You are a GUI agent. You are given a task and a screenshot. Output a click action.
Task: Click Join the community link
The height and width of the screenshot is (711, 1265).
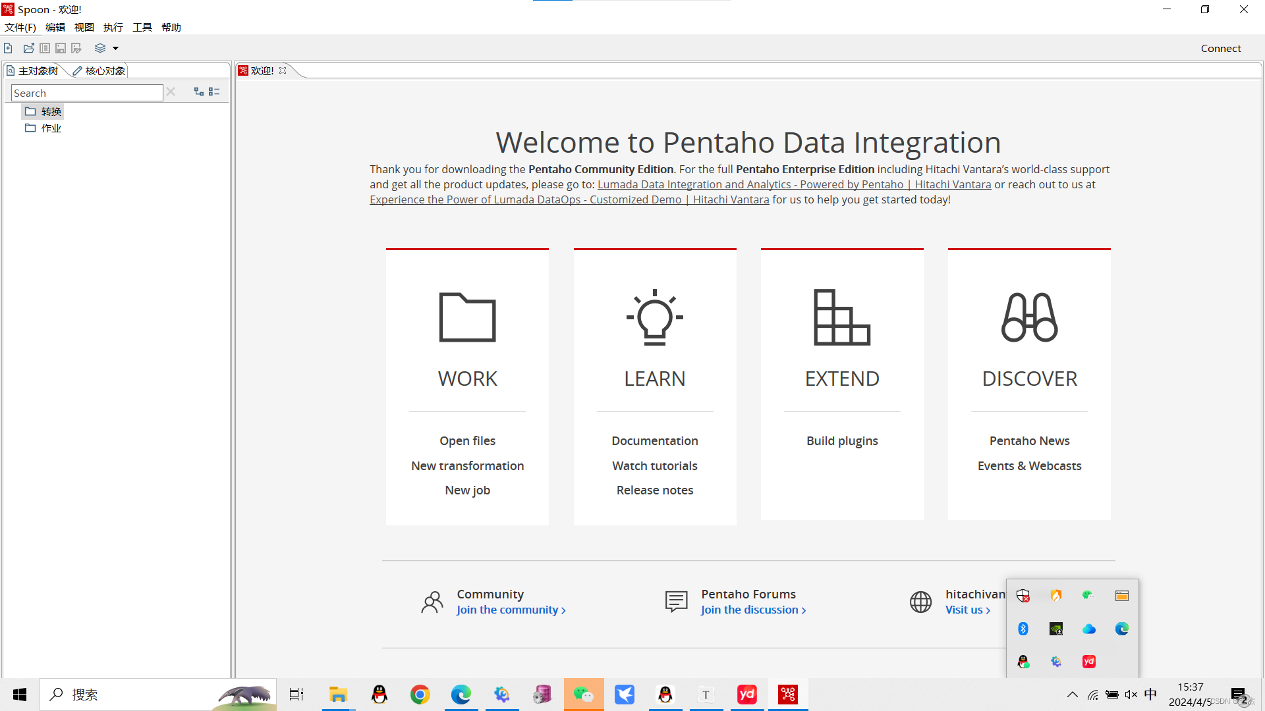pyautogui.click(x=511, y=610)
